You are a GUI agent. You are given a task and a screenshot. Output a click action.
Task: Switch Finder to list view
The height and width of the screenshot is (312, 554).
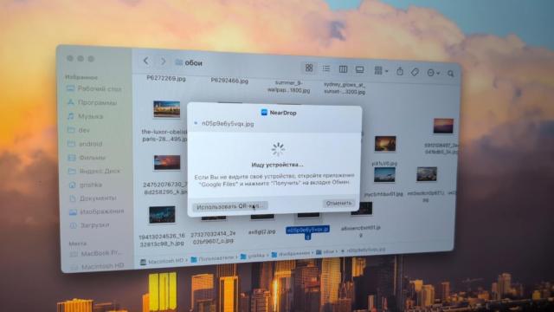(x=325, y=68)
